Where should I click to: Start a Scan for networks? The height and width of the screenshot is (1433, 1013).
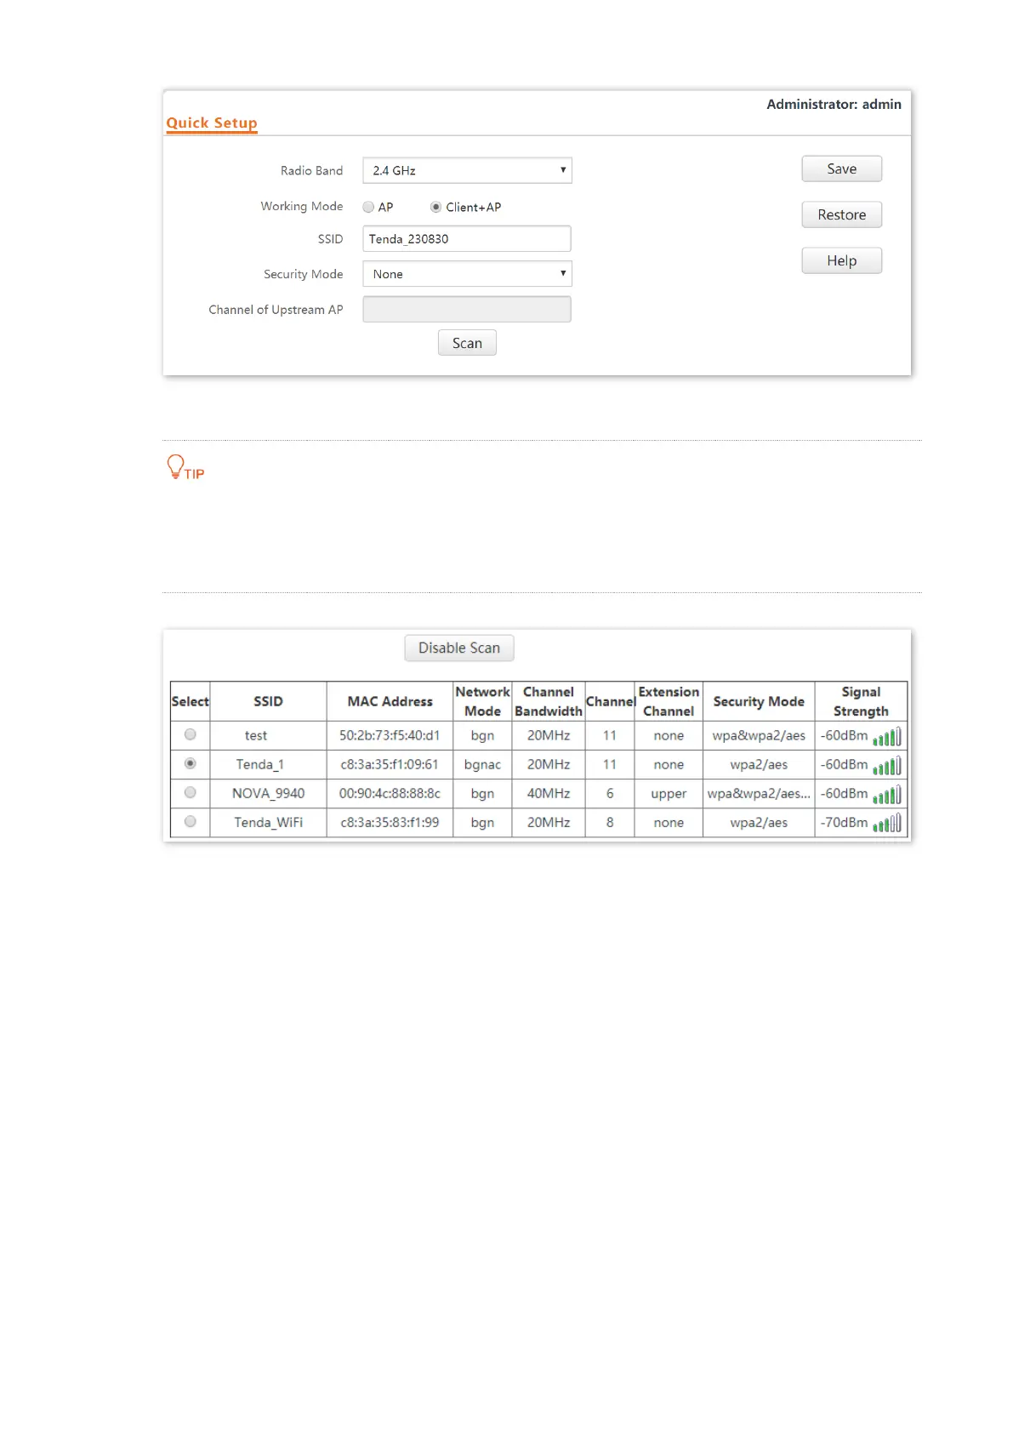pyautogui.click(x=467, y=343)
